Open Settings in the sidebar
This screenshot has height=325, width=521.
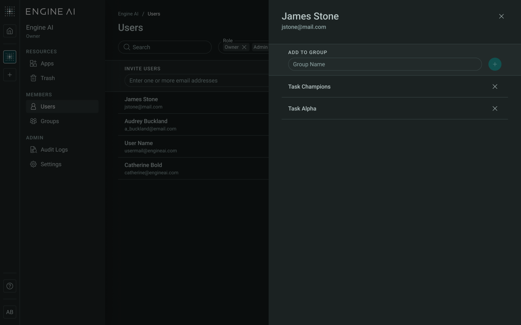[62, 164]
